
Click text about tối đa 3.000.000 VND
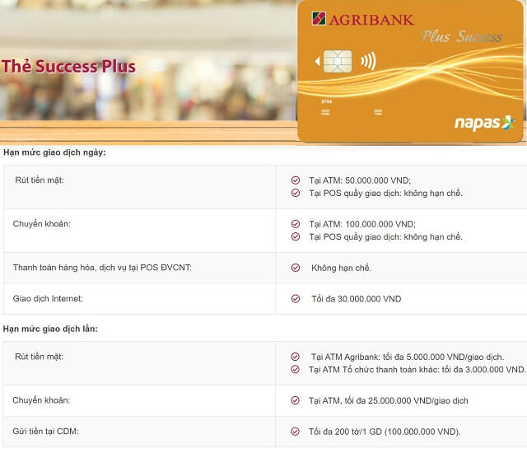[417, 370]
